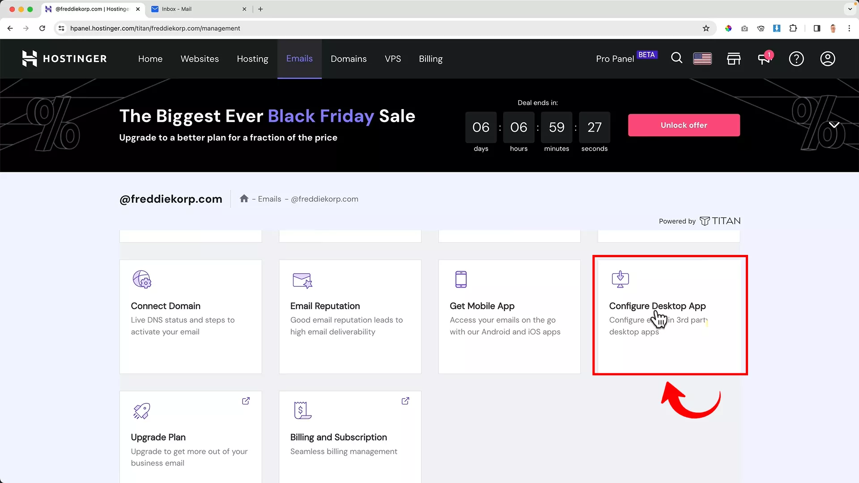The image size is (859, 483).
Task: Go to the Domains menu item
Action: pyautogui.click(x=349, y=59)
